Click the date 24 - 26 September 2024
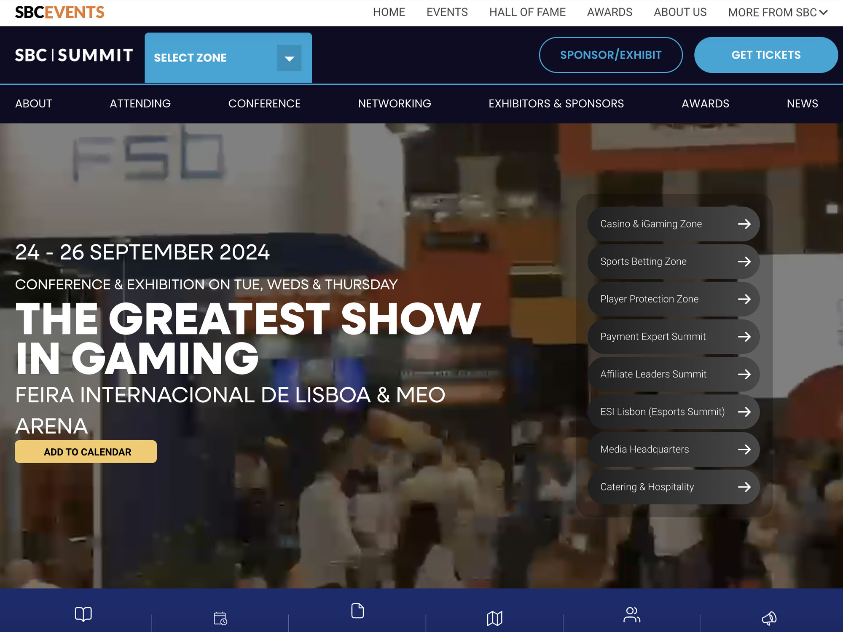 point(142,252)
